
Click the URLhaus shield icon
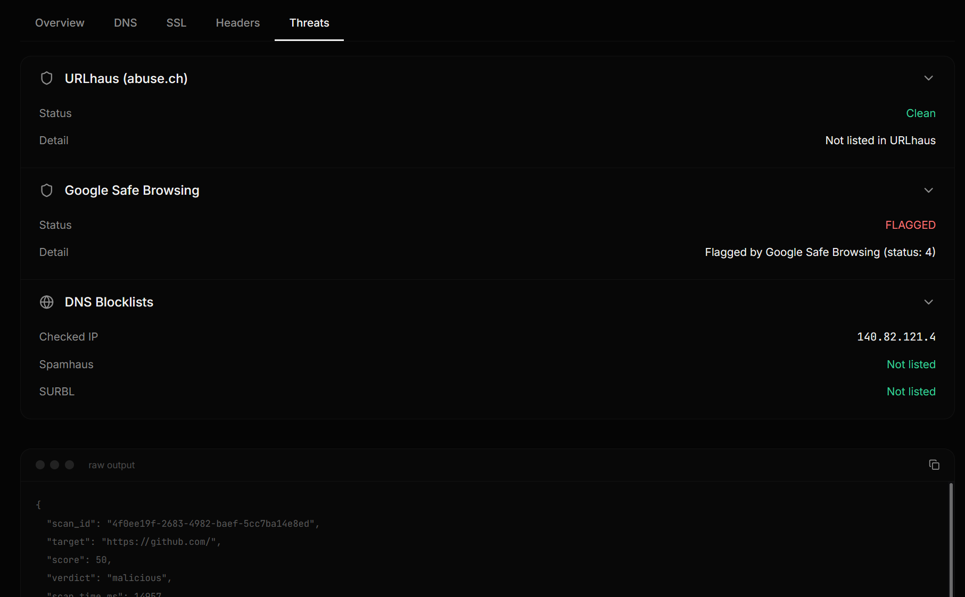tap(47, 78)
